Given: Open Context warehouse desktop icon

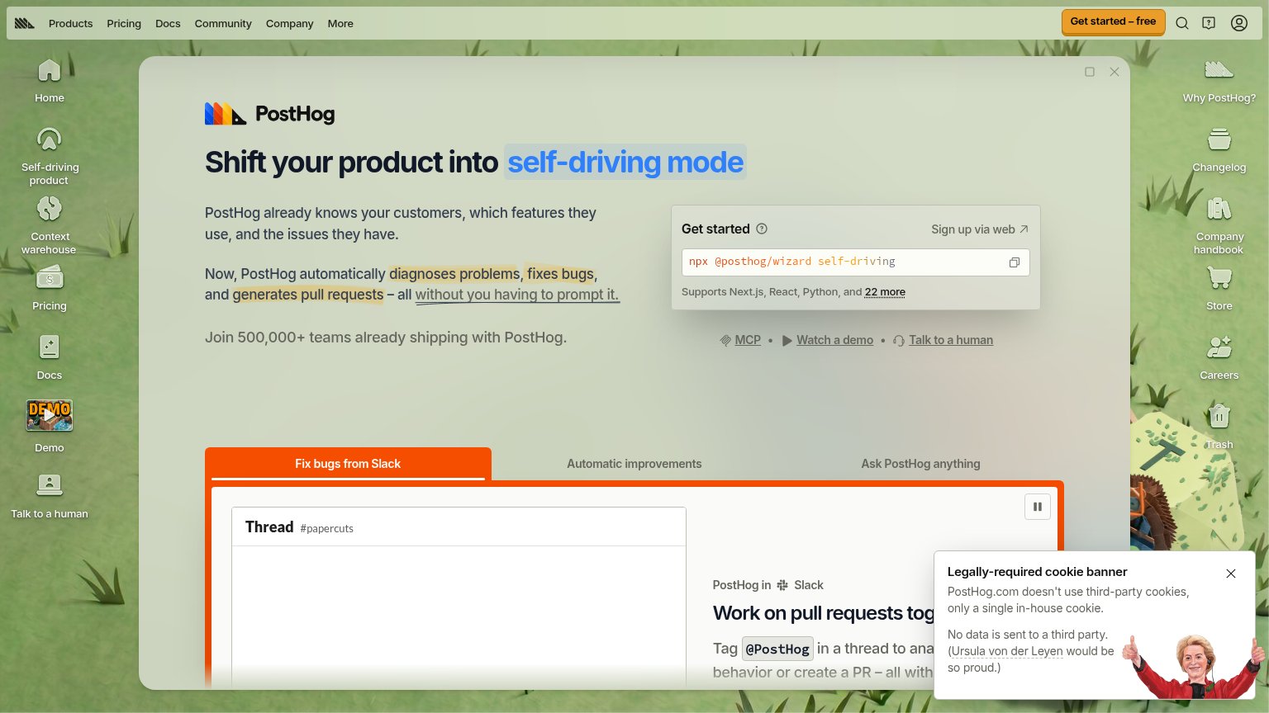Looking at the screenshot, I should [50, 225].
